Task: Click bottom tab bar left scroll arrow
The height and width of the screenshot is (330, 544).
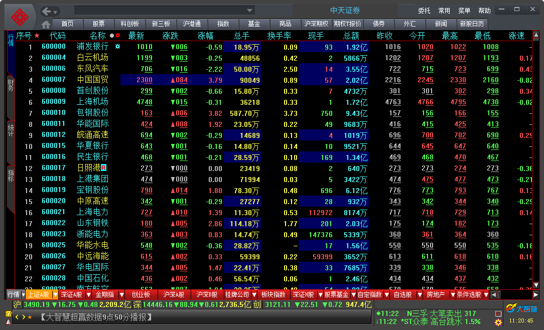Action: (x=494, y=295)
